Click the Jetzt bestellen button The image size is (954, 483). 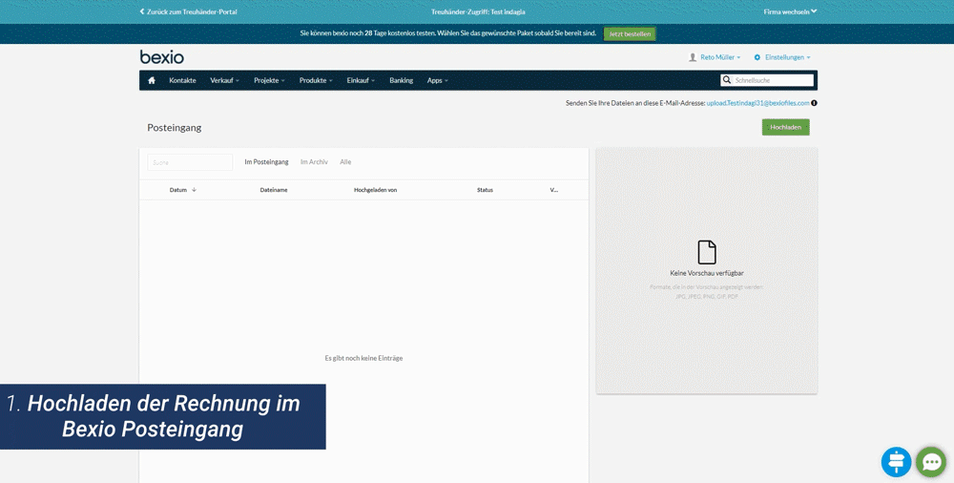[630, 33]
